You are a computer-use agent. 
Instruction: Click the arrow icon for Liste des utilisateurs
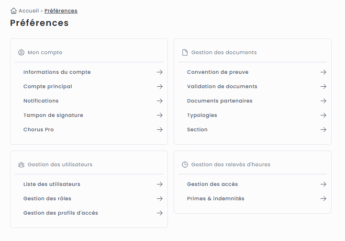[x=160, y=184]
